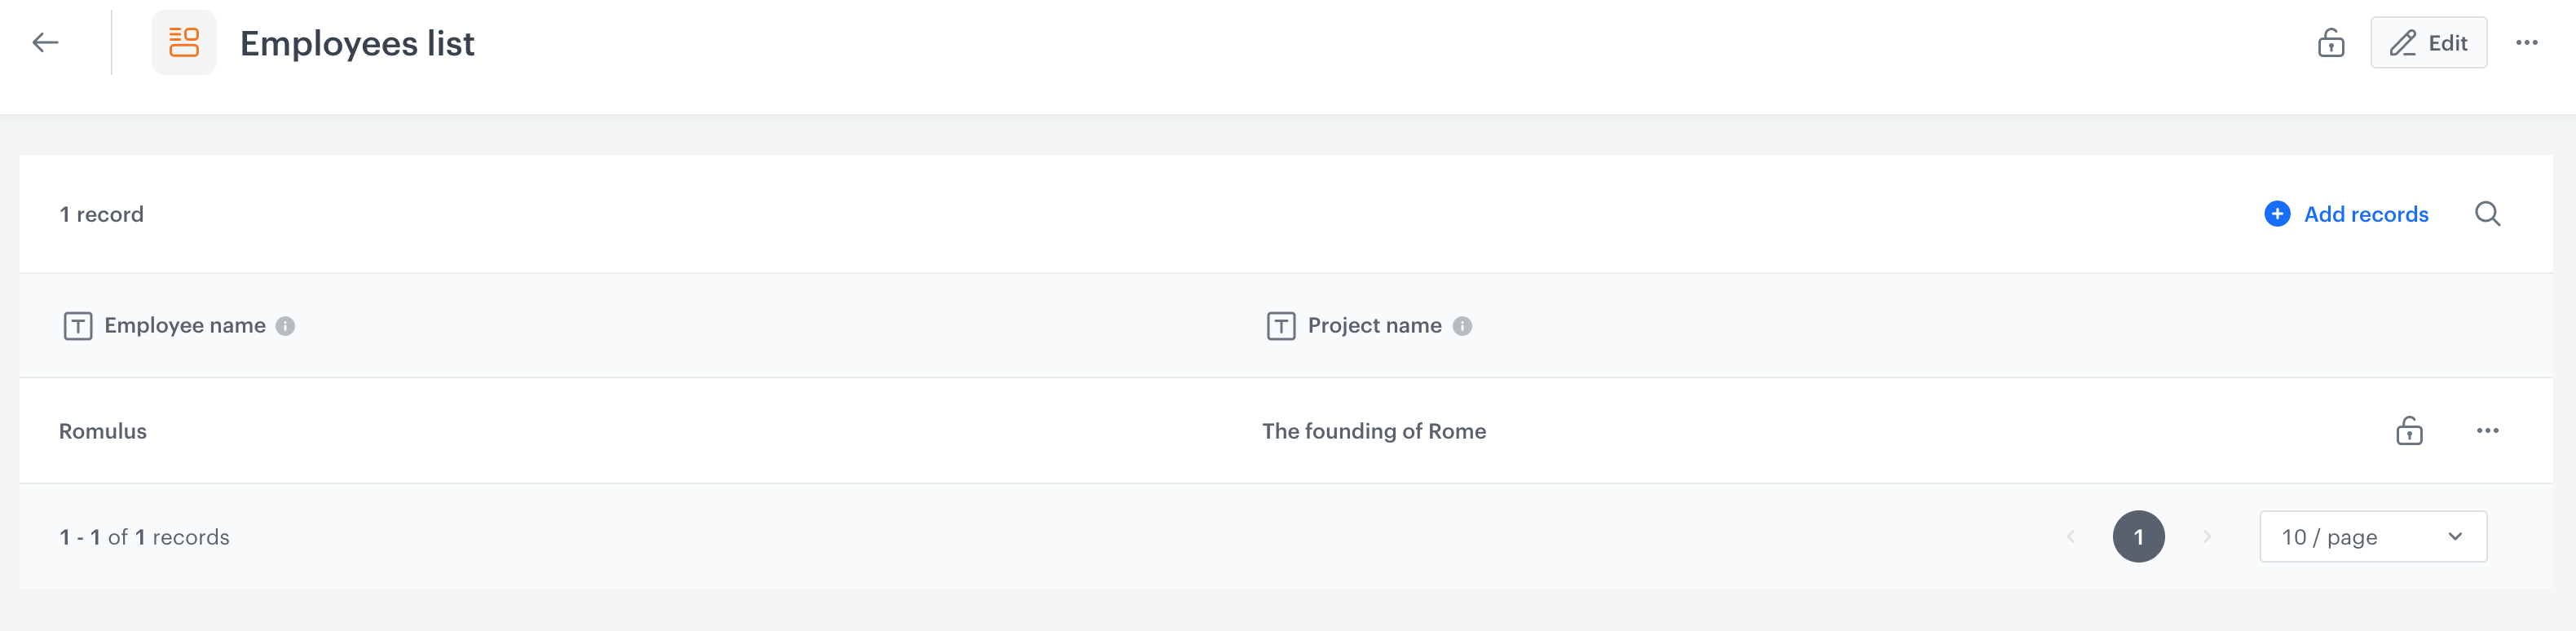
Task: Open the 10 / page dropdown
Action: point(2373,537)
